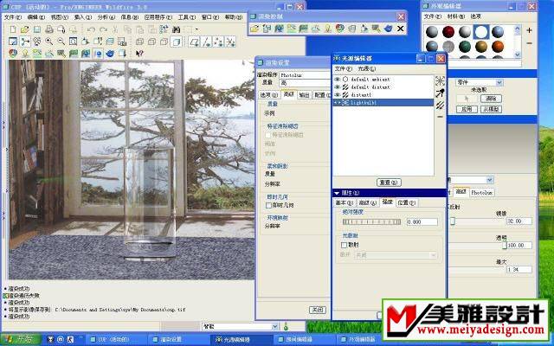This screenshot has height=346, width=554.
Task: Click the 关闭 button in render settings
Action: click(318, 309)
